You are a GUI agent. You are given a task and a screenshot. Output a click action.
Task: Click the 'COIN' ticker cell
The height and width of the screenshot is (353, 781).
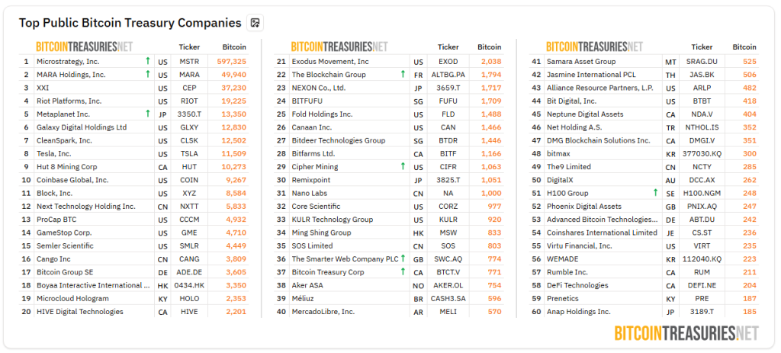[x=189, y=180]
